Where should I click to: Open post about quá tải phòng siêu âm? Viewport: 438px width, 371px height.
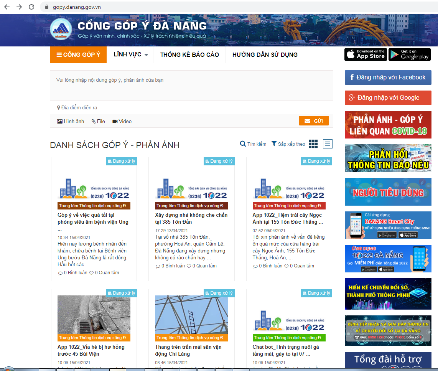(x=93, y=222)
